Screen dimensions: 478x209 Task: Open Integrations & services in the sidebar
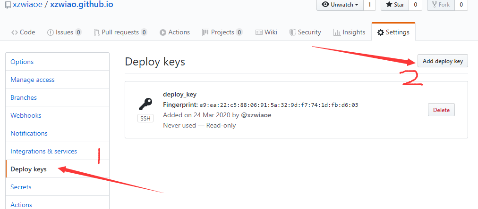(57, 151)
